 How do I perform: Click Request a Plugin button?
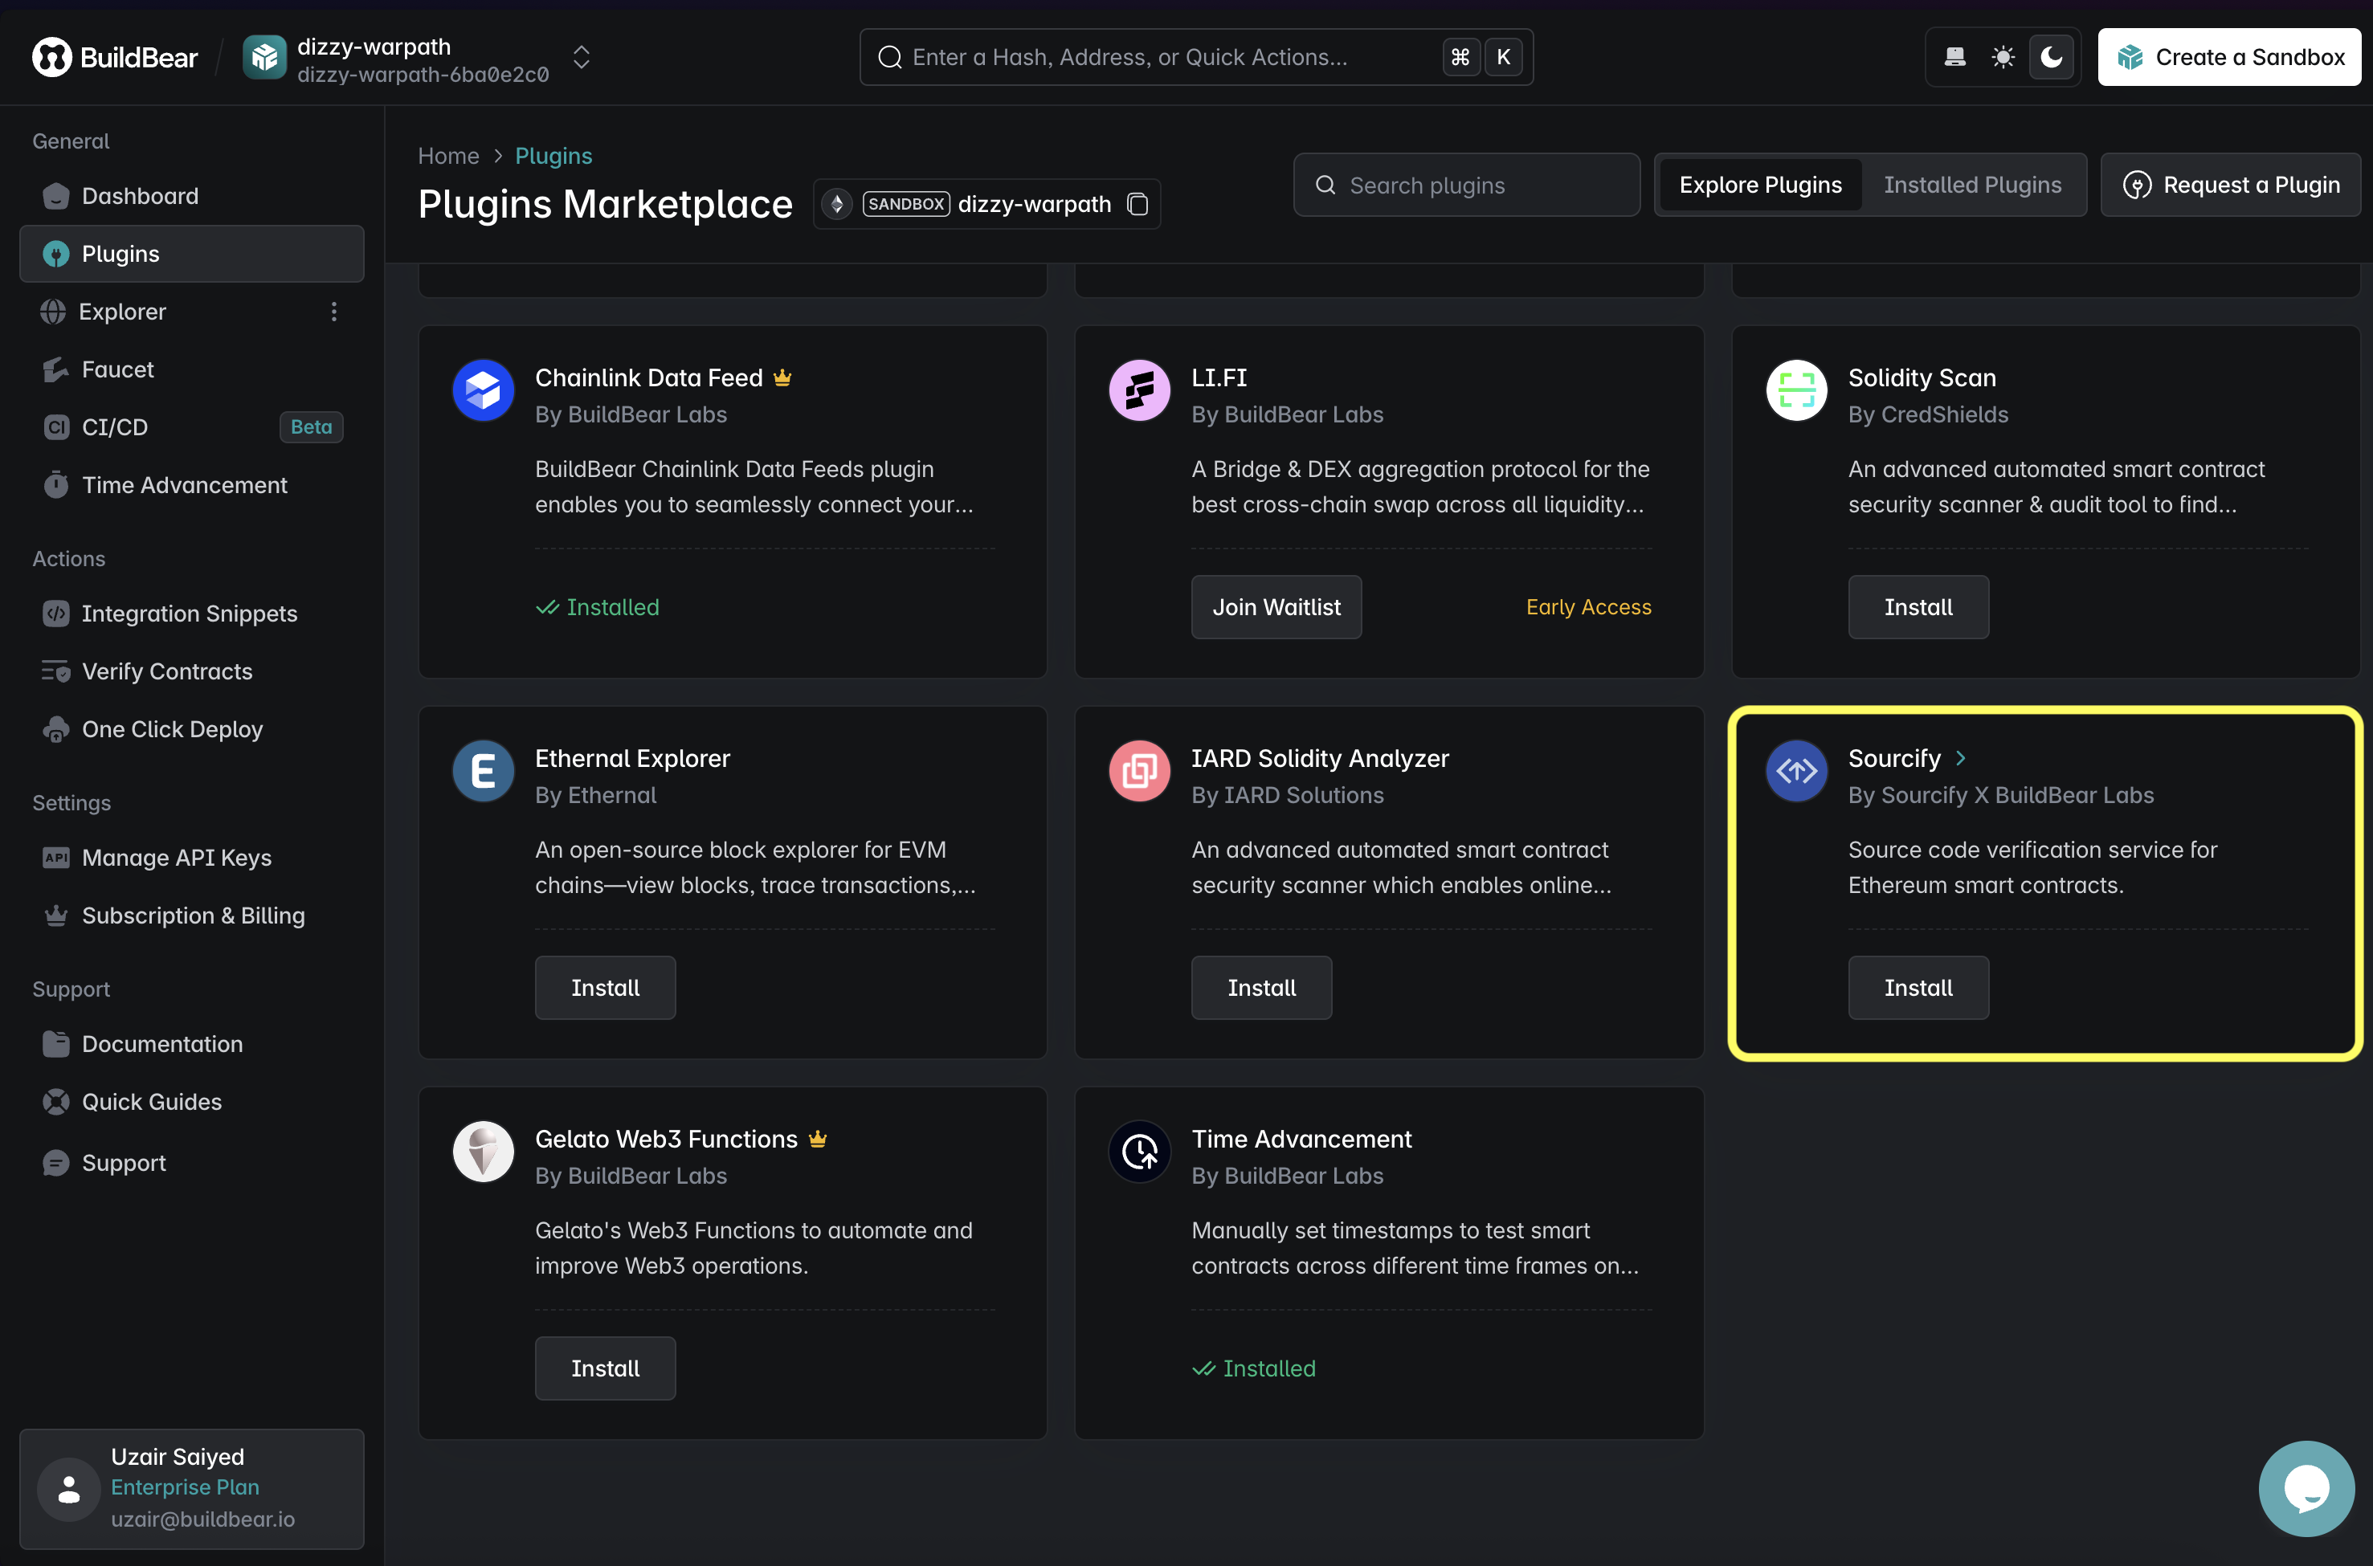tap(2230, 185)
